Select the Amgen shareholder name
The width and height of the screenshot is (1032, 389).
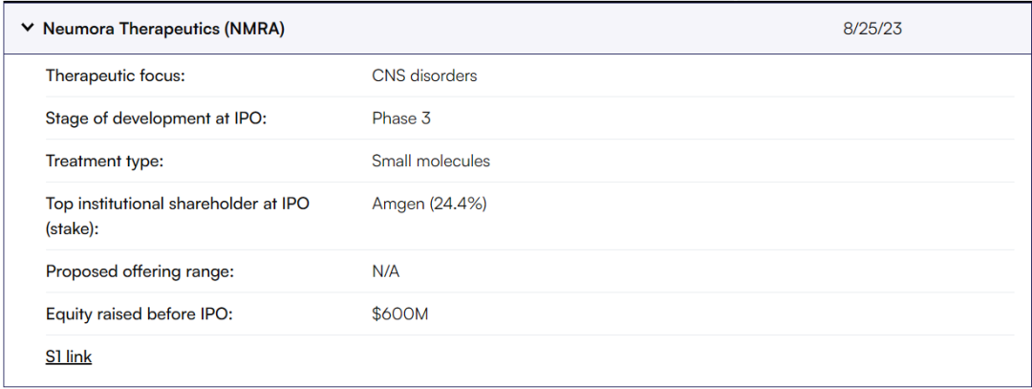pos(396,204)
